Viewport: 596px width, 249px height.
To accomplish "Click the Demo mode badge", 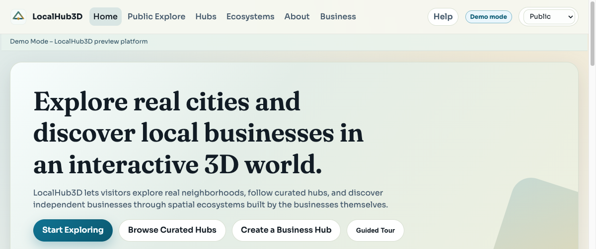I will [x=489, y=17].
